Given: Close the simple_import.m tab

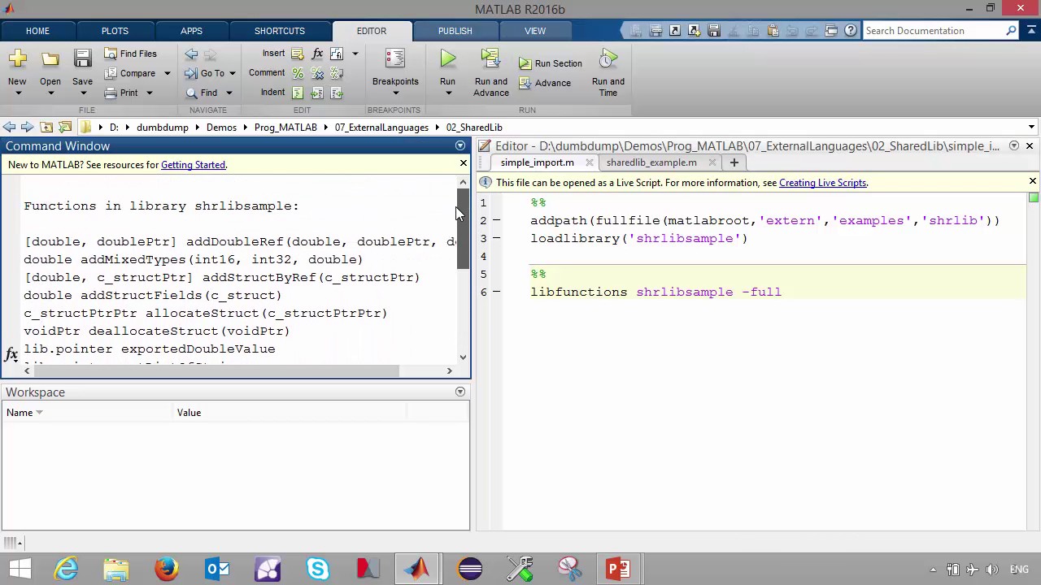Looking at the screenshot, I should point(590,162).
